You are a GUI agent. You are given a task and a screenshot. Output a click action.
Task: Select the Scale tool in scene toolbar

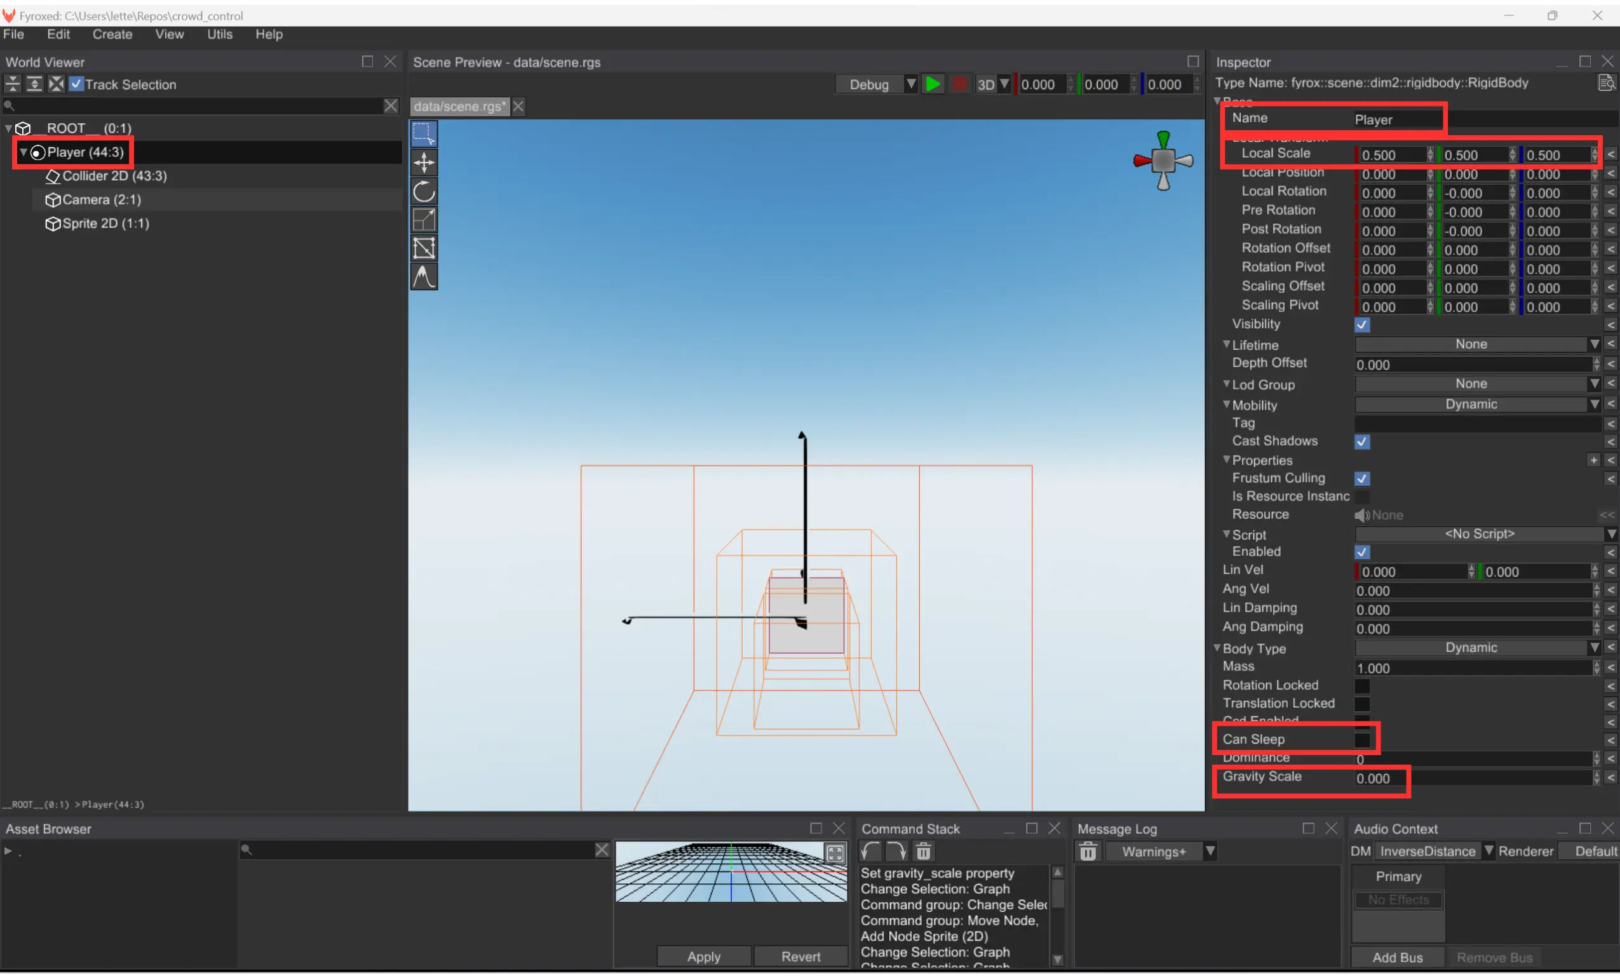[424, 220]
